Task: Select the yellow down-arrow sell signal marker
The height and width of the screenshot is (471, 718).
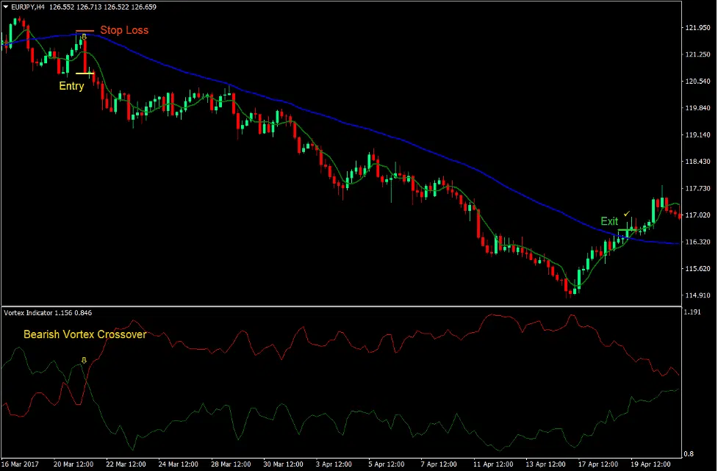Action: coord(85,37)
